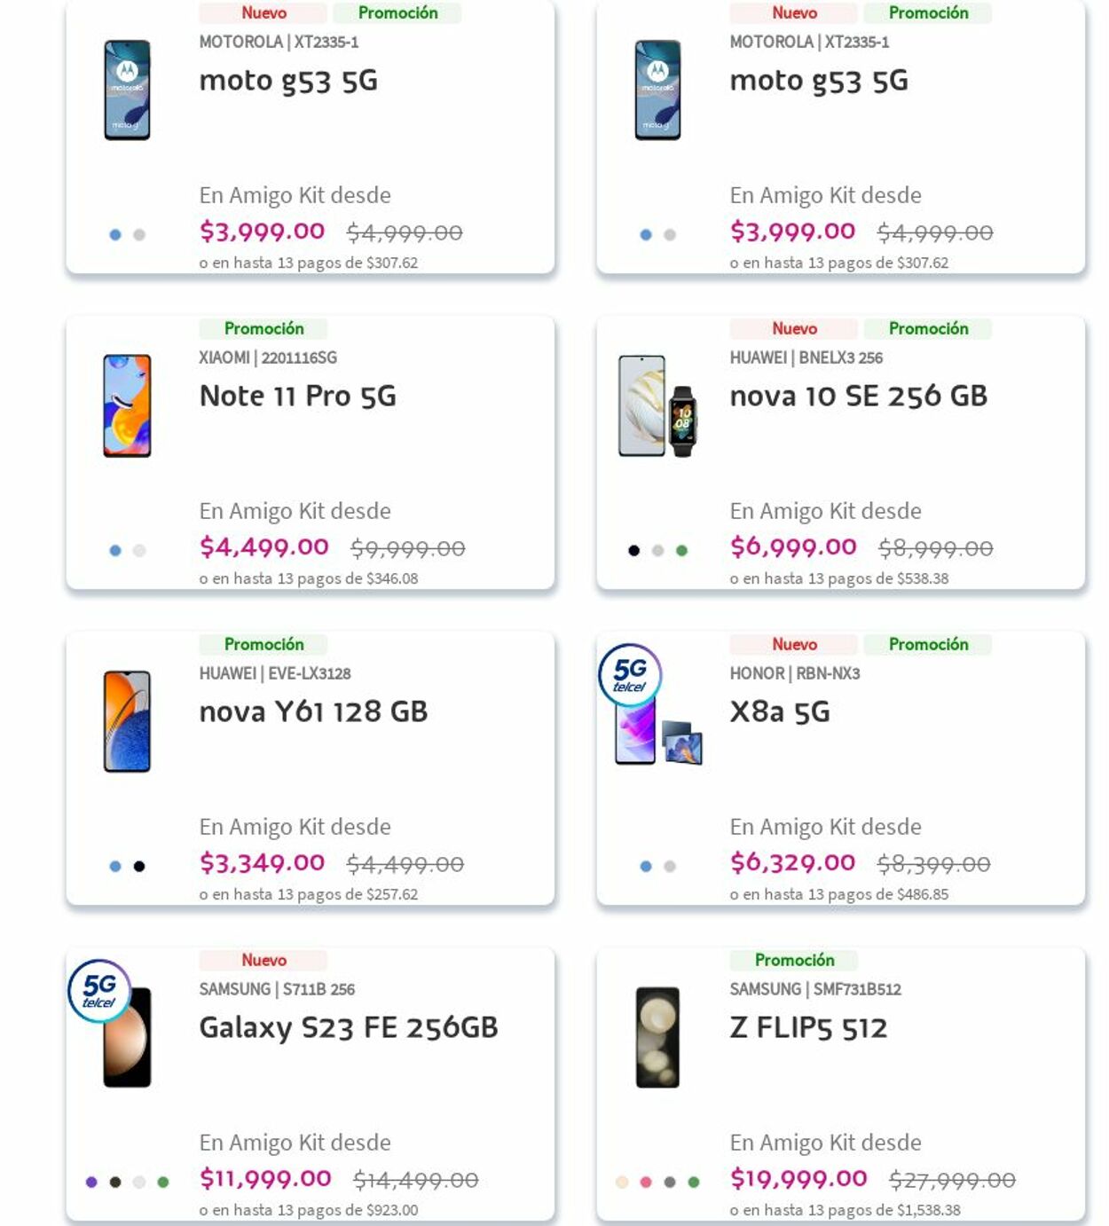Select blue color for Note 11 Pro 5G
The width and height of the screenshot is (1109, 1226).
click(115, 551)
